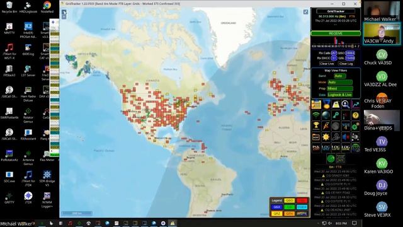Click the QSO count value field

(x=350, y=53)
